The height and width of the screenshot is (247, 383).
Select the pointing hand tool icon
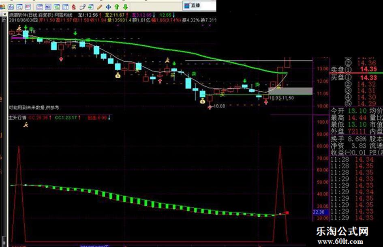82,7
